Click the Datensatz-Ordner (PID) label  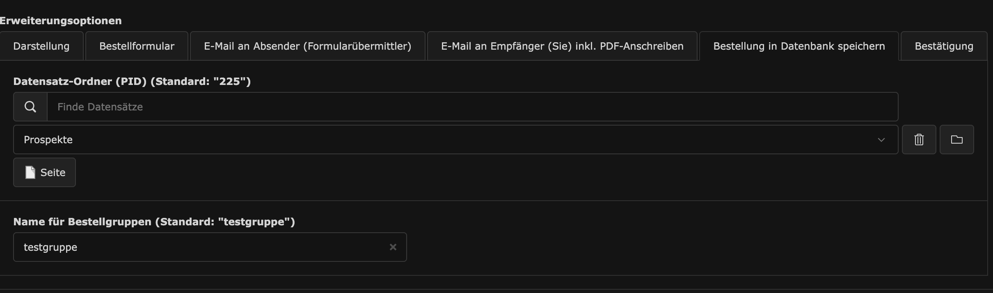132,81
